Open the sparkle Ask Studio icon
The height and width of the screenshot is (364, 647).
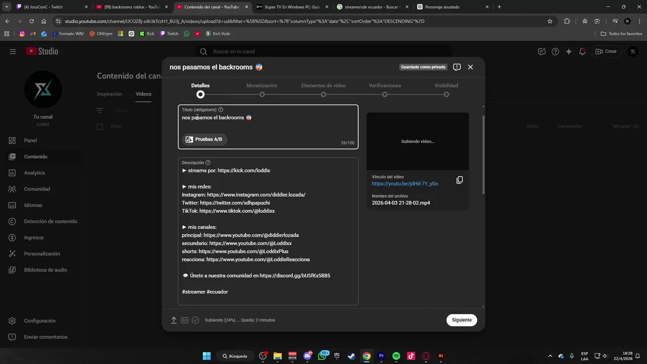coord(569,52)
